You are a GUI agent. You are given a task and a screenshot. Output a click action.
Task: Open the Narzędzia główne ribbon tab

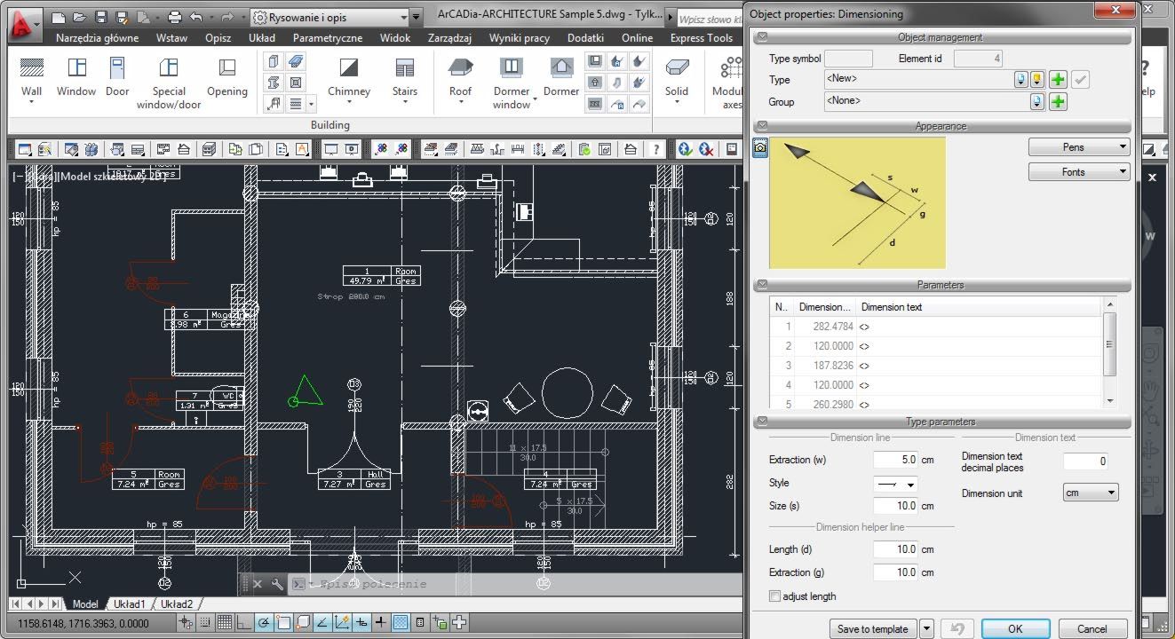pyautogui.click(x=97, y=38)
